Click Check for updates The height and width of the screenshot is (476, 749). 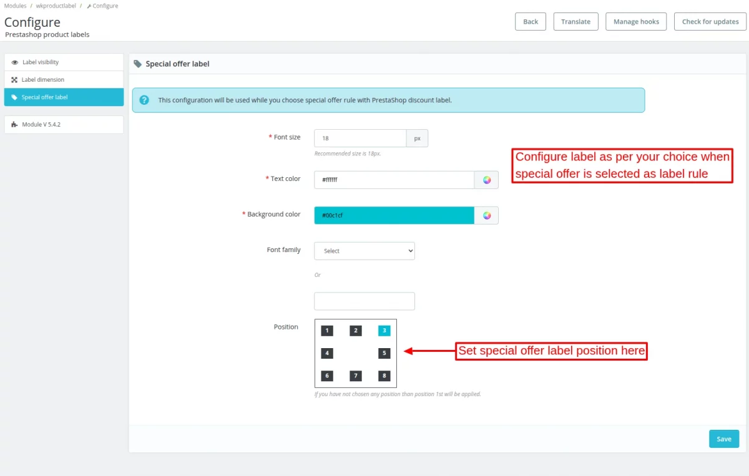point(710,21)
